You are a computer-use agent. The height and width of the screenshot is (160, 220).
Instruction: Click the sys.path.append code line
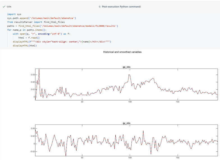(x=42, y=18)
